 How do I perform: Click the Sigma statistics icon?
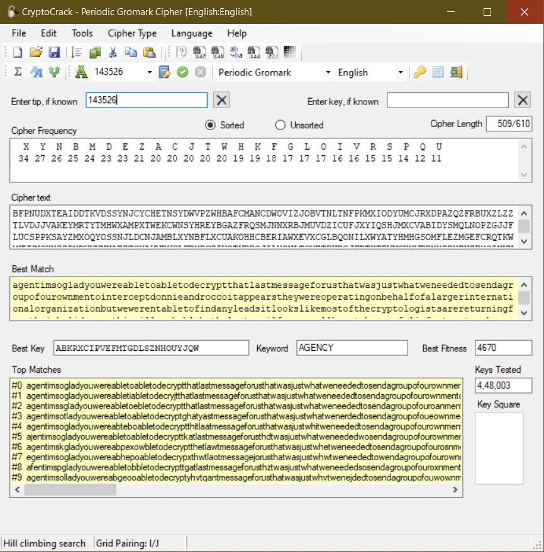[18, 72]
